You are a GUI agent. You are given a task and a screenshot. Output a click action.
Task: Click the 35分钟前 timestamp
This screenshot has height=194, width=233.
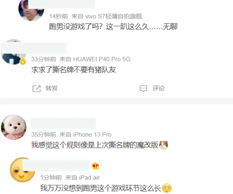(44, 135)
